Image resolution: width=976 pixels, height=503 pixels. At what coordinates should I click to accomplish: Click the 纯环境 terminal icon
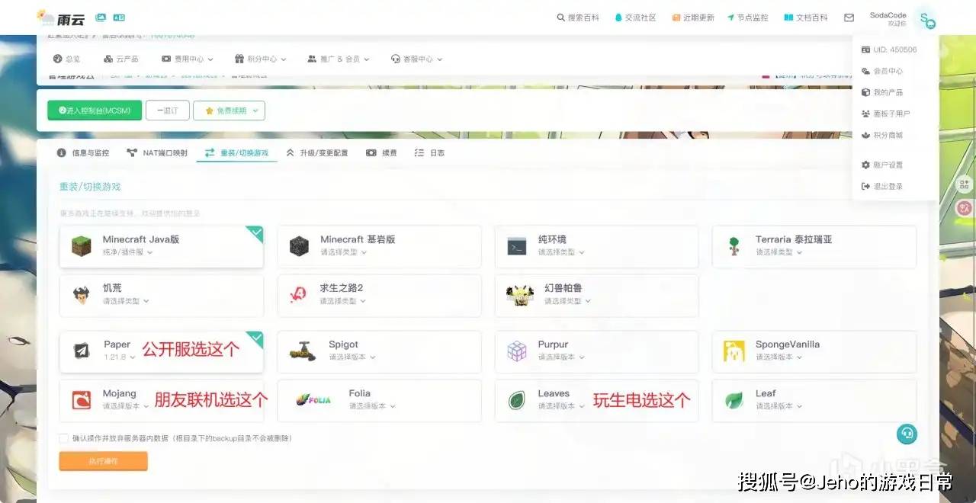[x=517, y=246]
